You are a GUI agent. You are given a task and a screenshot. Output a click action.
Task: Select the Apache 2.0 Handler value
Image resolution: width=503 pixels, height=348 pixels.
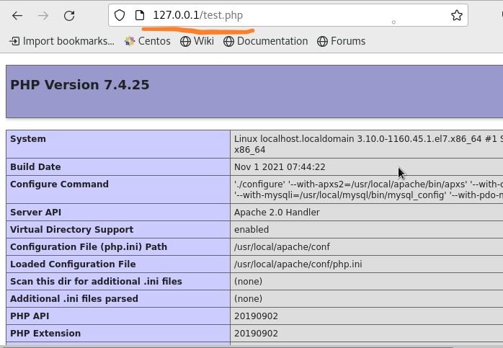pos(277,213)
